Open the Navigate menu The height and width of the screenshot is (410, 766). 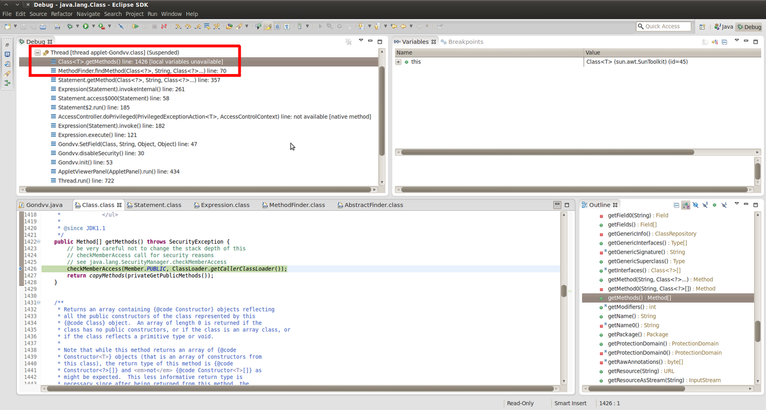pos(89,14)
